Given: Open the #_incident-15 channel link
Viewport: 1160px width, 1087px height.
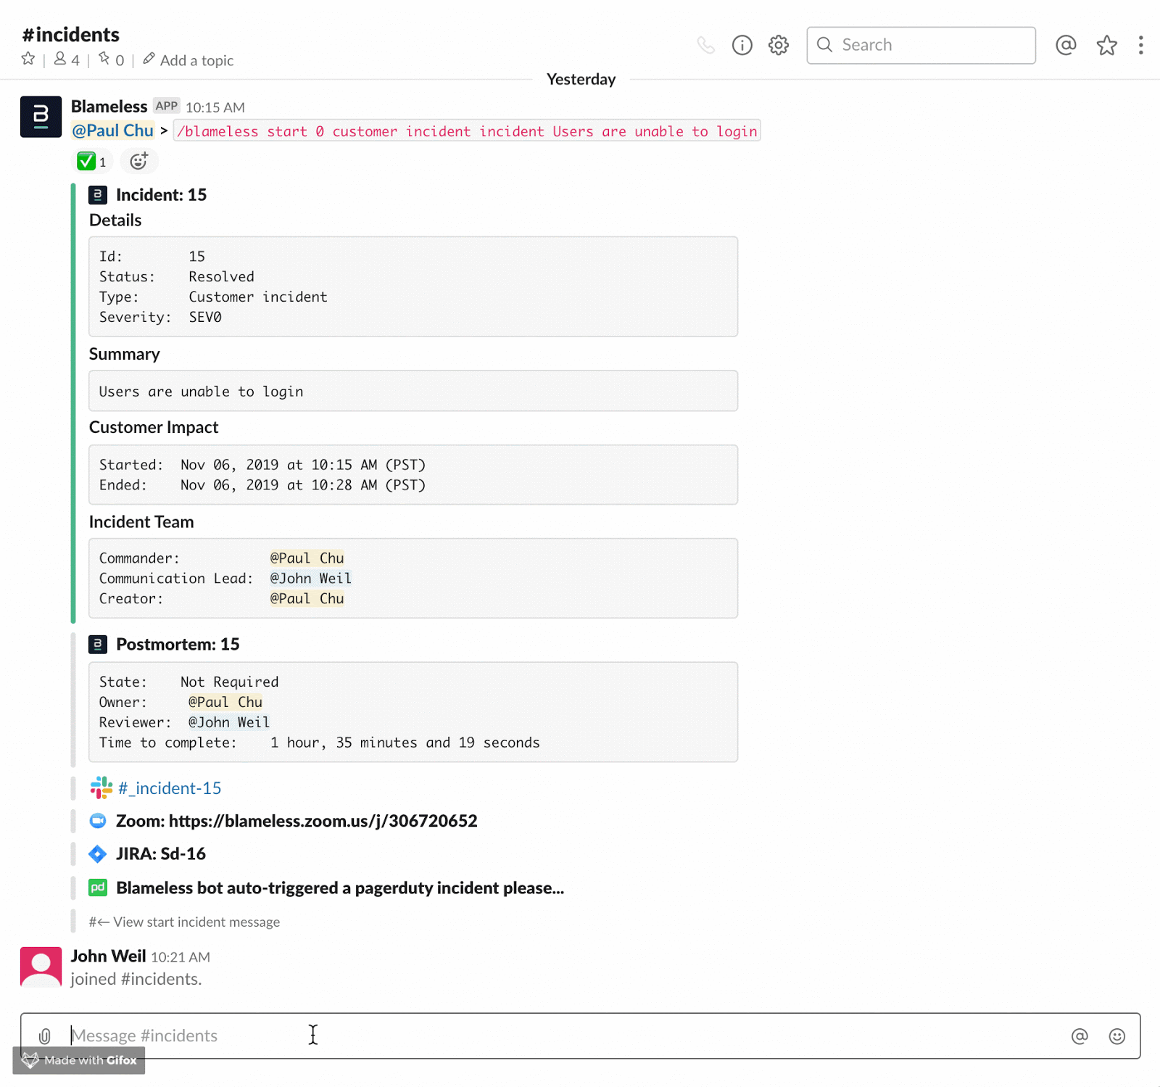Looking at the screenshot, I should 170,788.
